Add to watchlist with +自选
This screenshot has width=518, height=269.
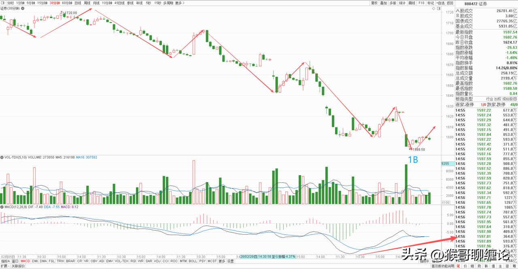click(x=440, y=3)
